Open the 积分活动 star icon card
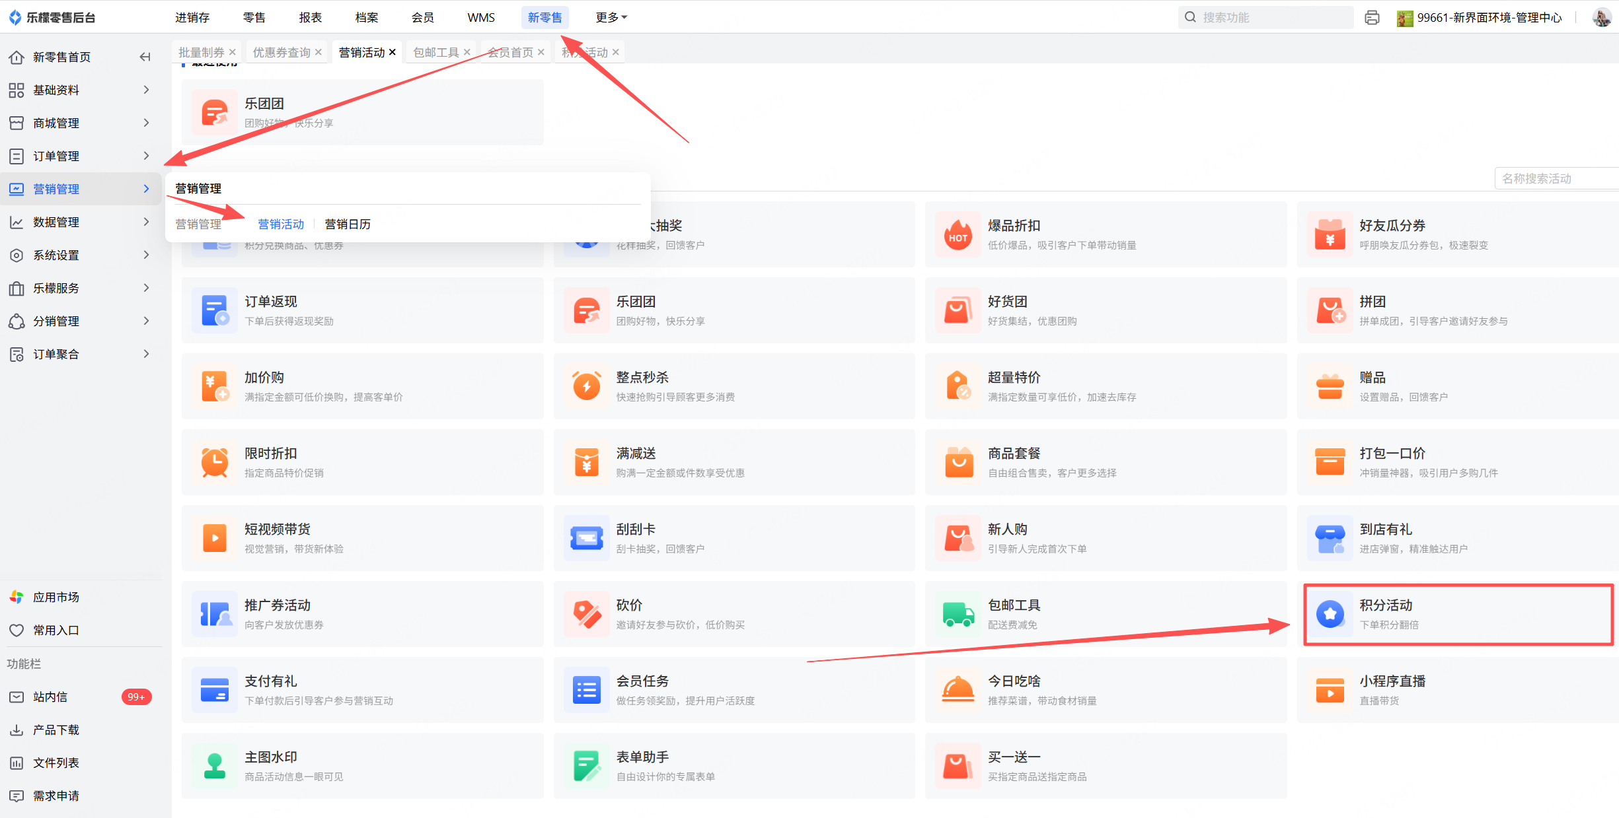 [x=1330, y=614]
